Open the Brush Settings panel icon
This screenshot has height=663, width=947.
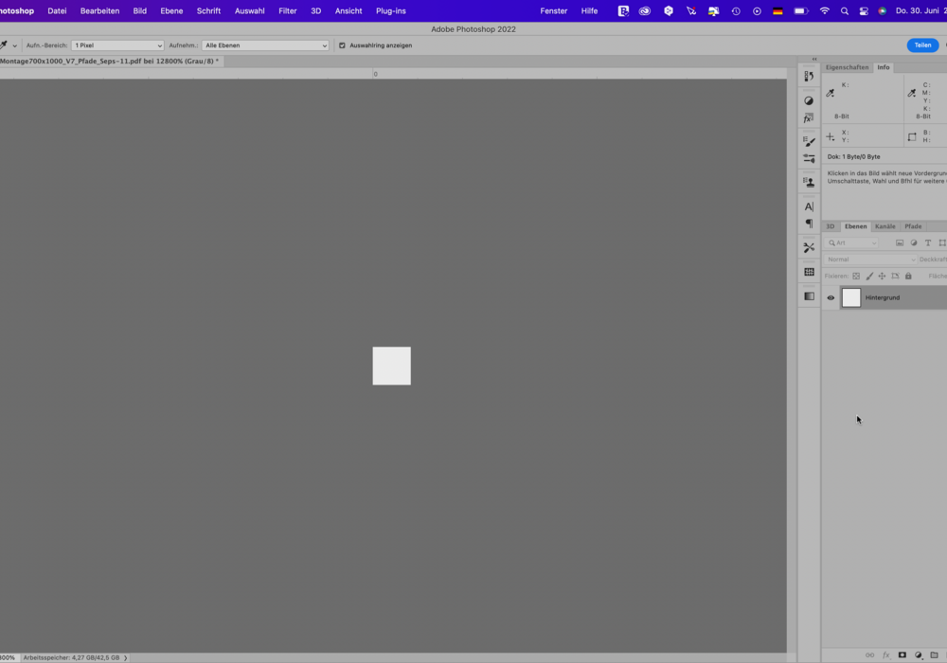pos(809,141)
